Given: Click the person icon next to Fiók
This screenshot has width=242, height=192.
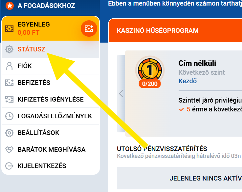Looking at the screenshot, I should click(10, 66).
